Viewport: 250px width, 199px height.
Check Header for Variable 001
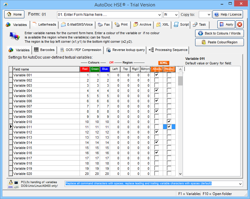[x=169, y=75]
